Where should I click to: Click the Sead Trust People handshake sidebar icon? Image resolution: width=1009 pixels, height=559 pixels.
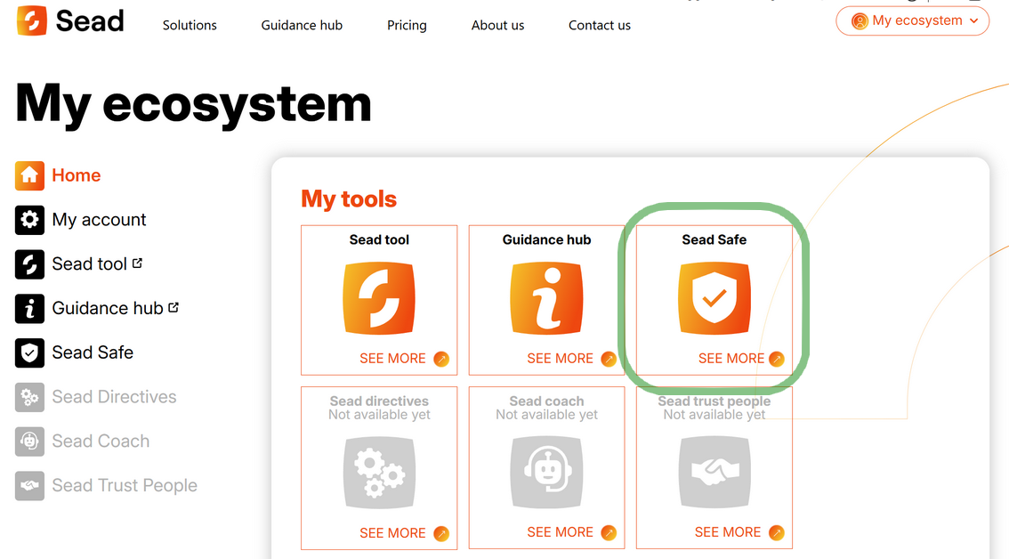(x=29, y=486)
